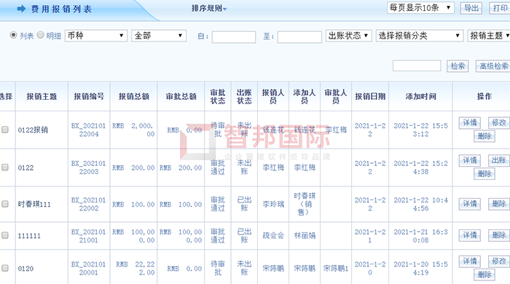Click the 报销主题 column header
Screen dimensions: 510x284
(x=42, y=97)
